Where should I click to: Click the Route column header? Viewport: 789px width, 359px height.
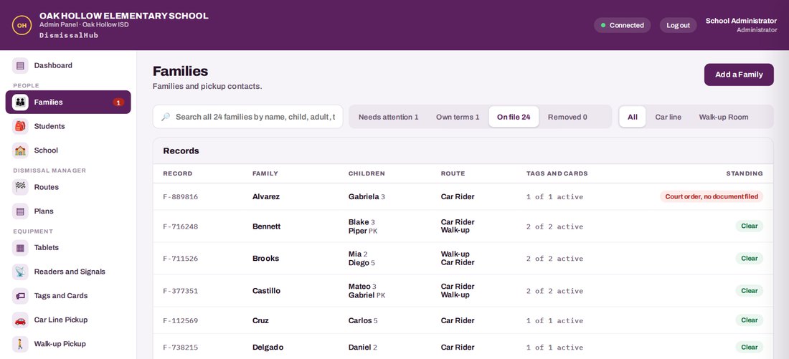pyautogui.click(x=453, y=173)
